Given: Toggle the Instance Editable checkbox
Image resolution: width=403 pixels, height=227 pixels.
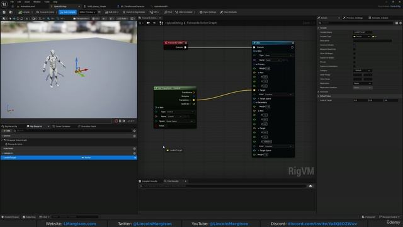Looking at the screenshot, I should [x=355, y=45].
